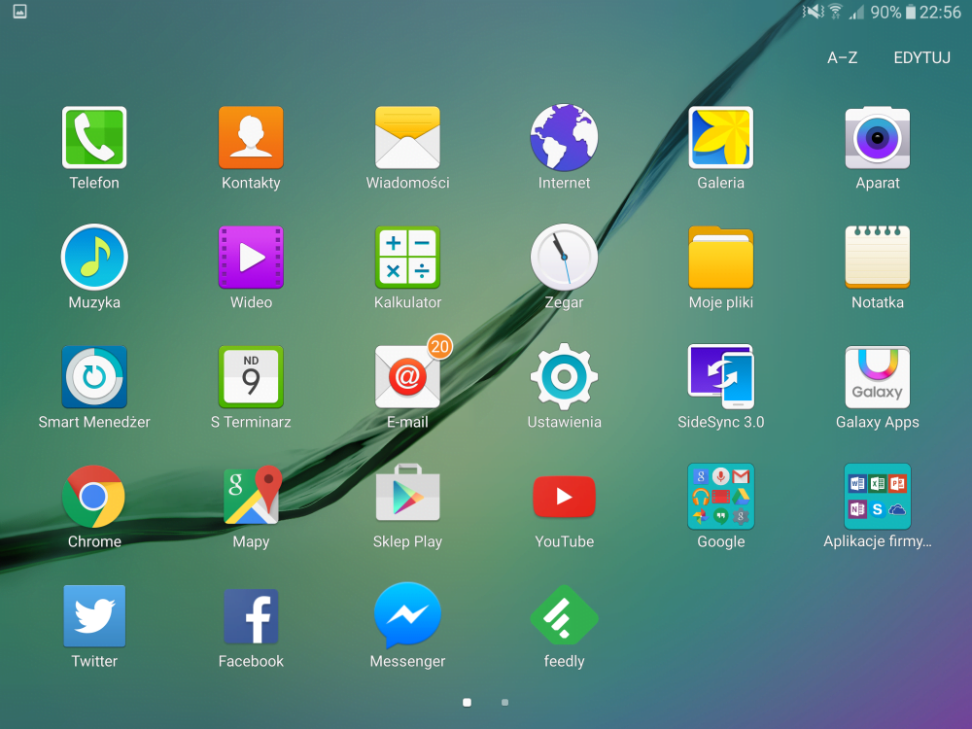972x729 pixels.
Task: Tap the screenshot notification icon in status bar
Action: click(19, 11)
